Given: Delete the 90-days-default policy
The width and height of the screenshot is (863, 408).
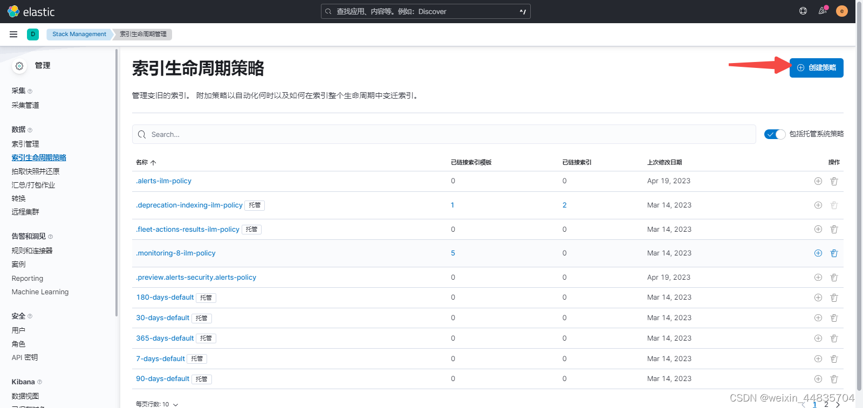Looking at the screenshot, I should pos(834,379).
